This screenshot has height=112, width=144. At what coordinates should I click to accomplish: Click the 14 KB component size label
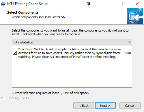click(127, 53)
